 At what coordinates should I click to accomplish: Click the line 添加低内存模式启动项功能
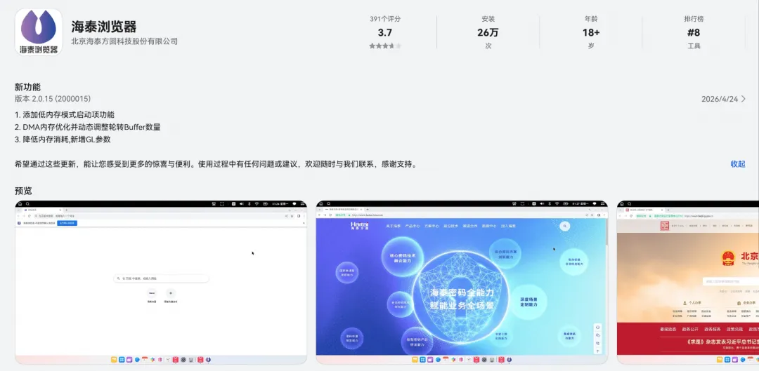click(65, 114)
